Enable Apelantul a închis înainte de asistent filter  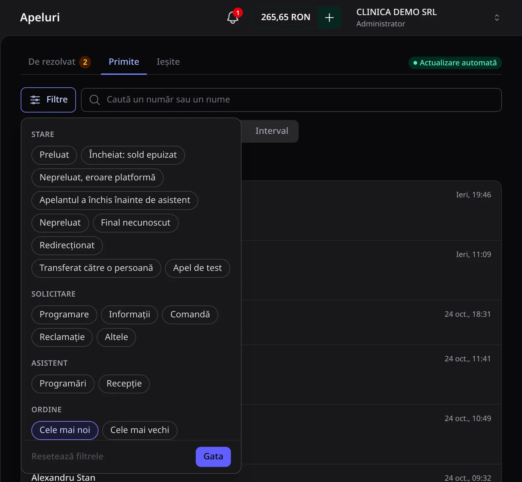tap(115, 200)
